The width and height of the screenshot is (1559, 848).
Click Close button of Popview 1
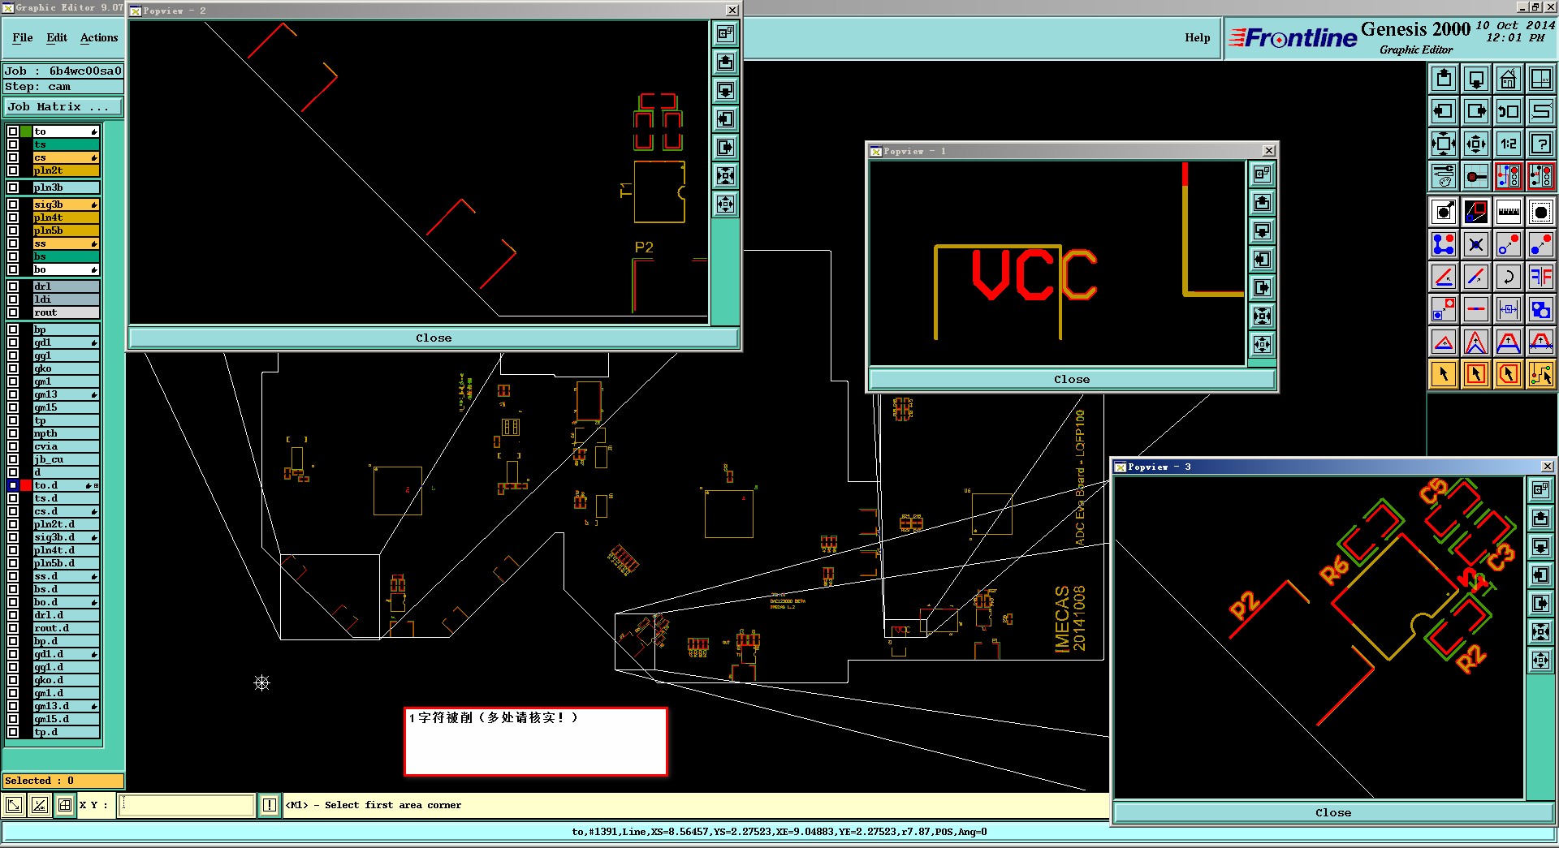pyautogui.click(x=1072, y=379)
